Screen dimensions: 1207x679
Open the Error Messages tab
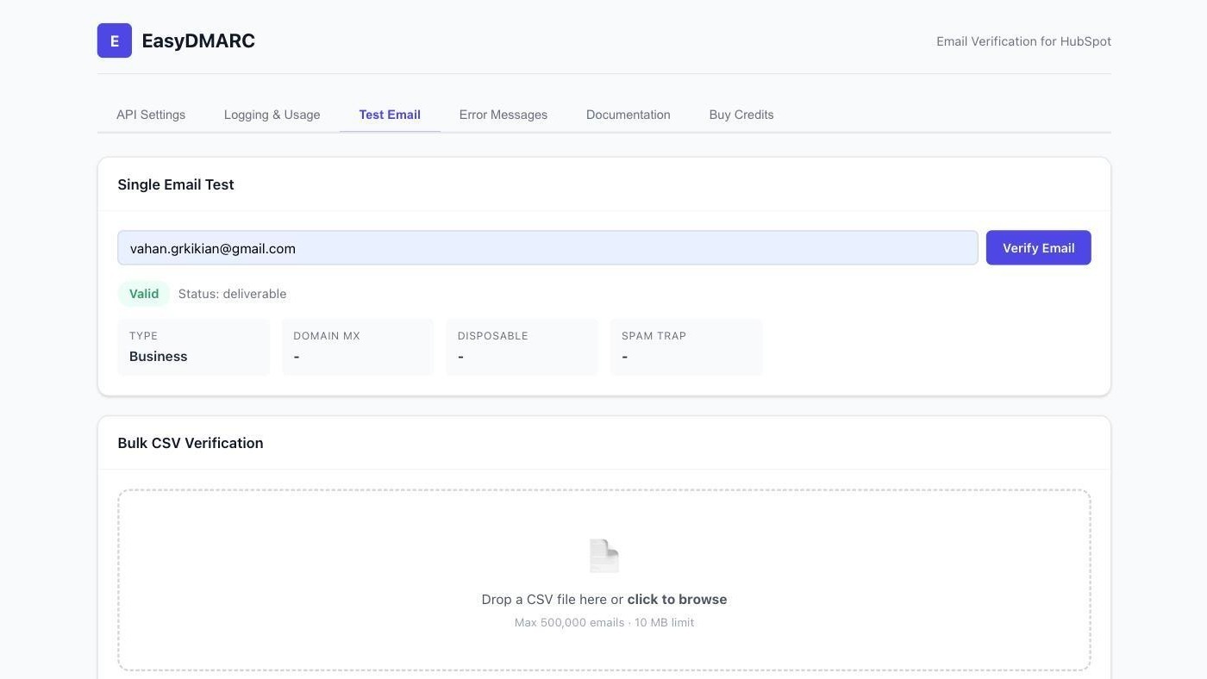point(503,115)
